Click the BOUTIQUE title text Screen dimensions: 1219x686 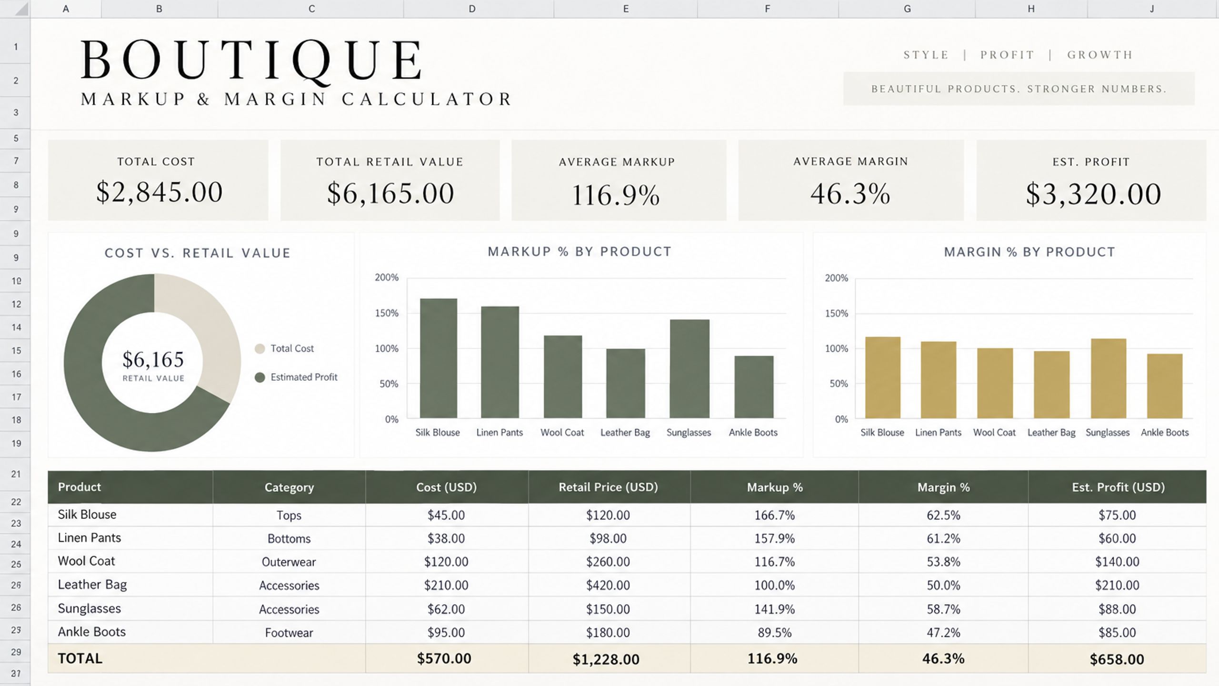[252, 61]
